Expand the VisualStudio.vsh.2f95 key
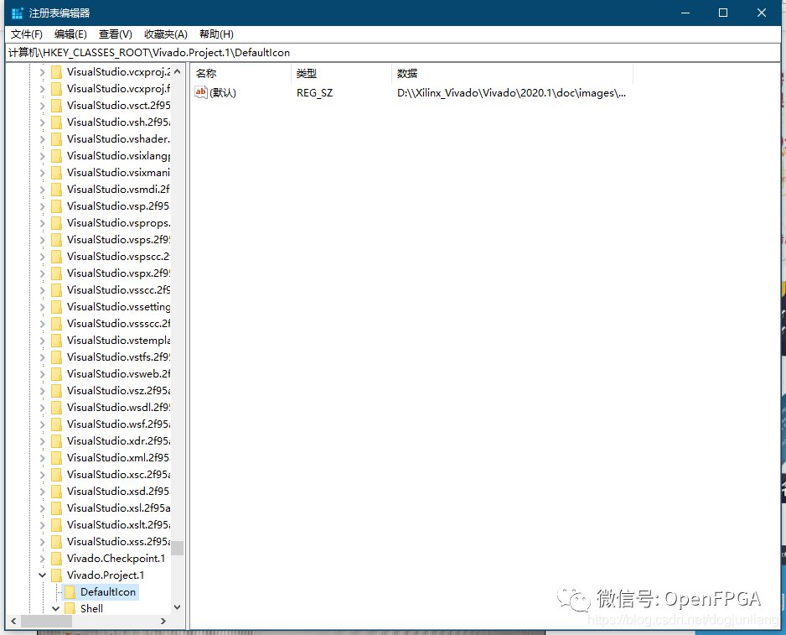 coord(42,122)
